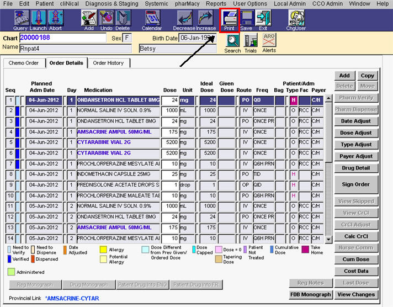This screenshot has height=307, width=393.
Task: Click the Birth Date field
Action: 197,38
